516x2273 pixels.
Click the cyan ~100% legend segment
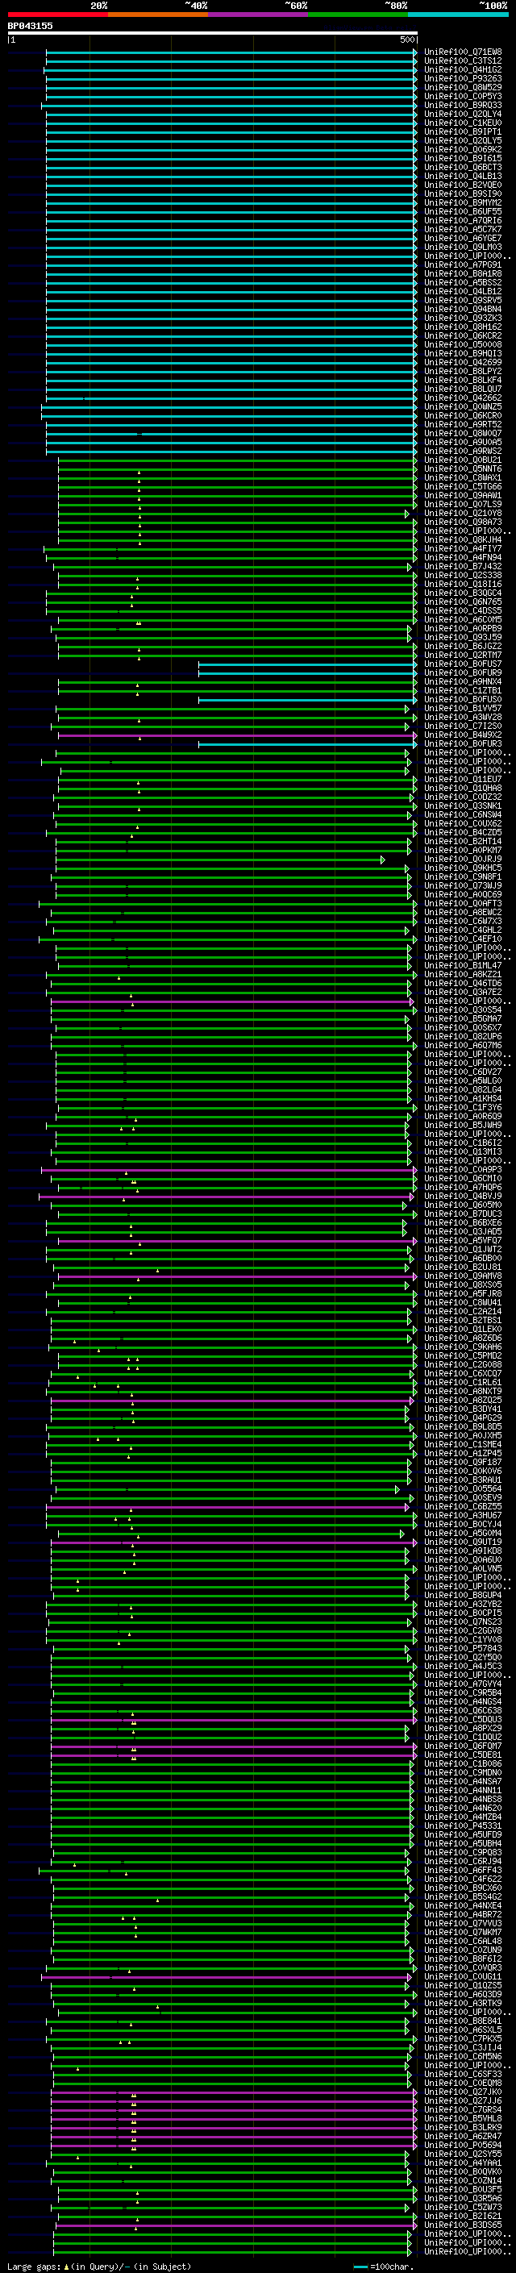(x=458, y=15)
